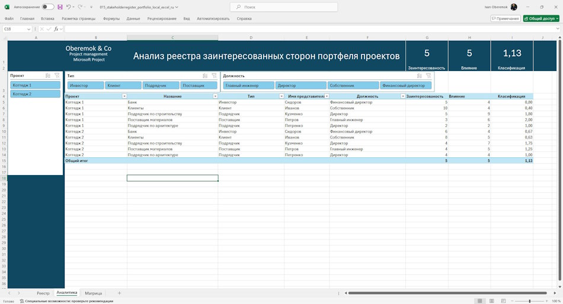Image resolution: width=563 pixels, height=304 pixels.
Task: Clear the filter in the Должность slicer
Action: (428, 76)
